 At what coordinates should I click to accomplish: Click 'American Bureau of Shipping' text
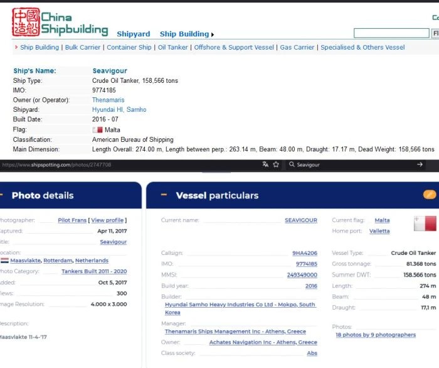point(133,139)
